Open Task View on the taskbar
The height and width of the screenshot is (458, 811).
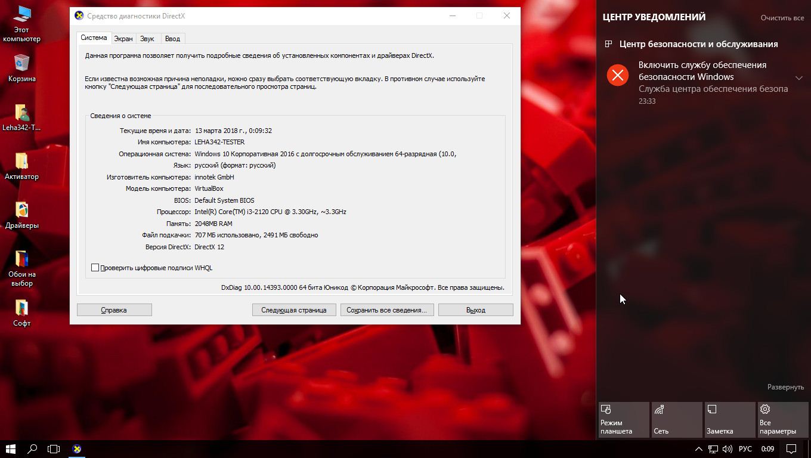pos(54,449)
